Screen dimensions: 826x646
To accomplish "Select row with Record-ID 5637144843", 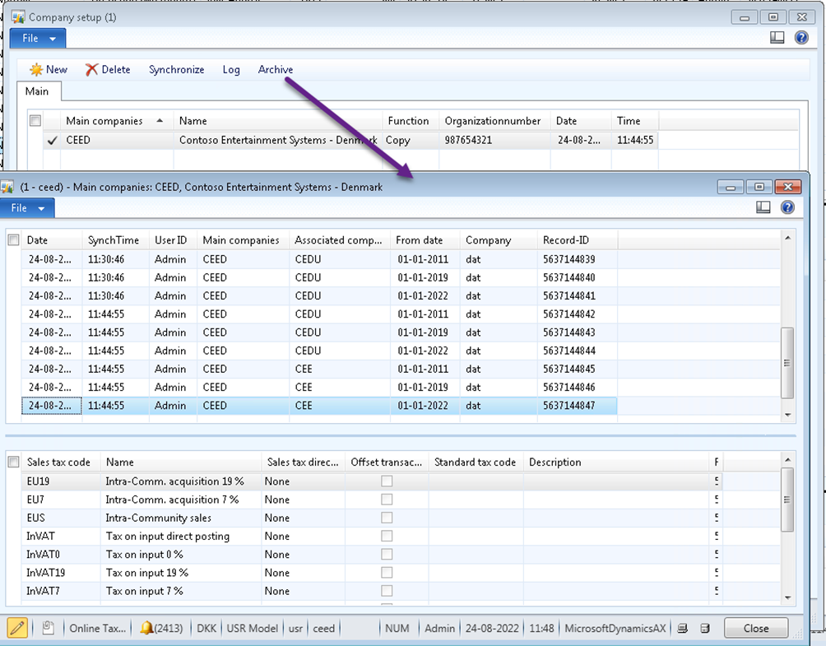I will 319,332.
